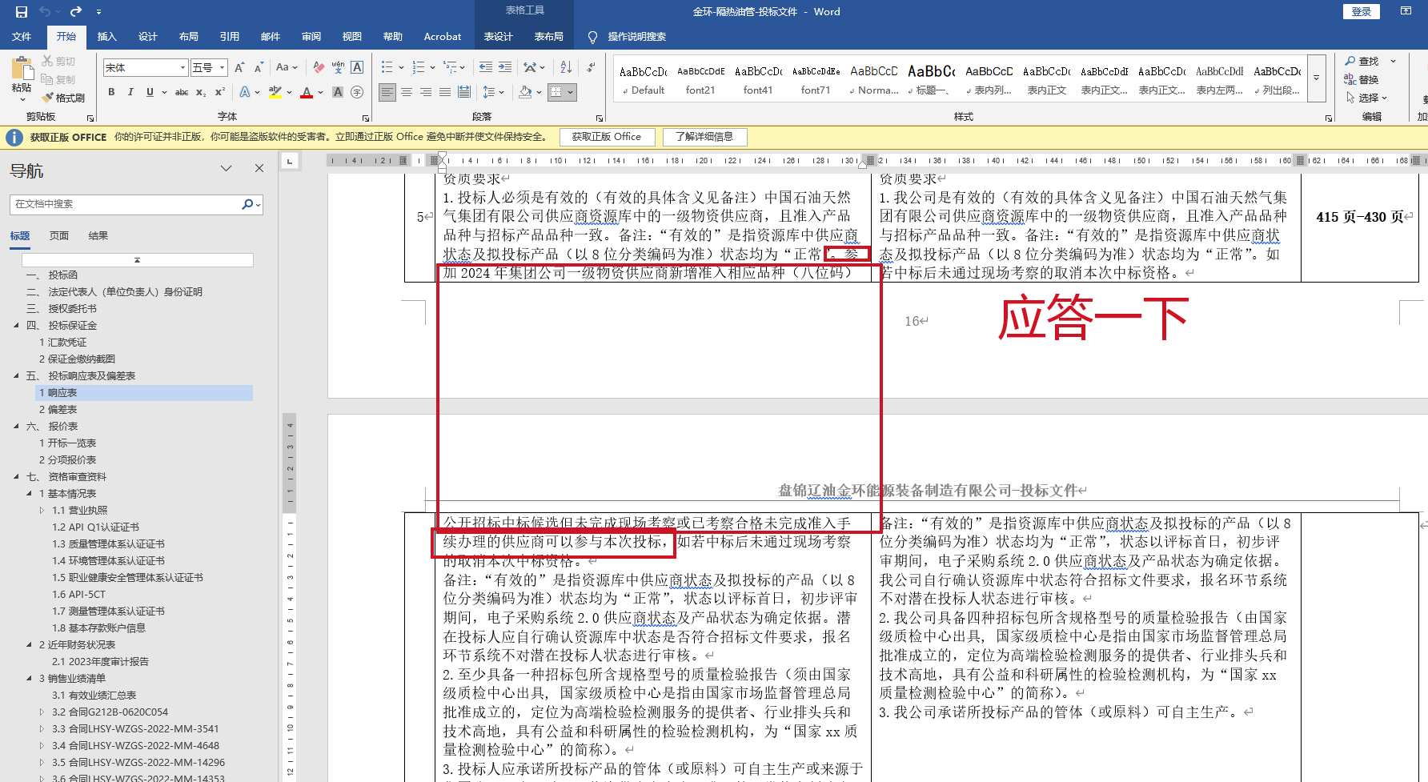This screenshot has height=782, width=1428.
Task: Apply the red font color swatch
Action: [307, 92]
